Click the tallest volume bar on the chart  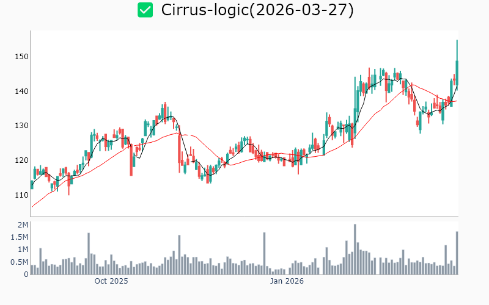[x=355, y=249]
